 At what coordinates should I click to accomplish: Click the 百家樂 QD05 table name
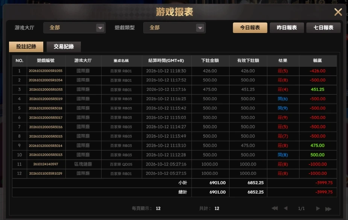[121, 165]
